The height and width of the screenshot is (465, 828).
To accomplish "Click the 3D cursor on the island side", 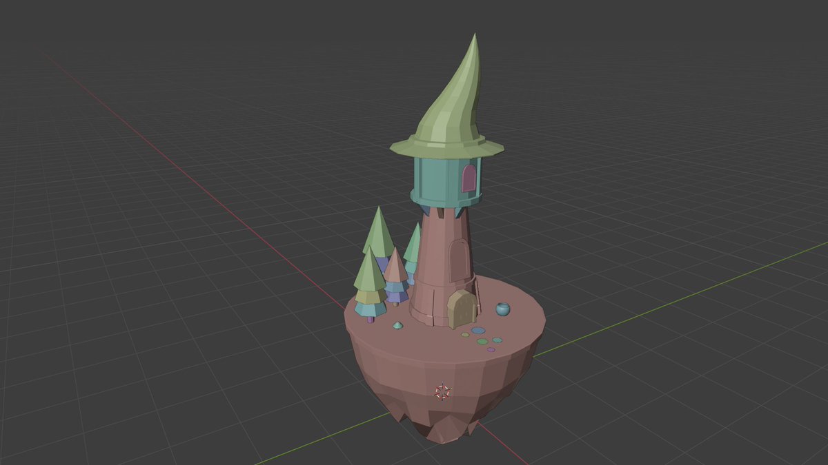I will [x=442, y=393].
